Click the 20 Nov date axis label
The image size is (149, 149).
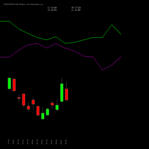click(18, 142)
